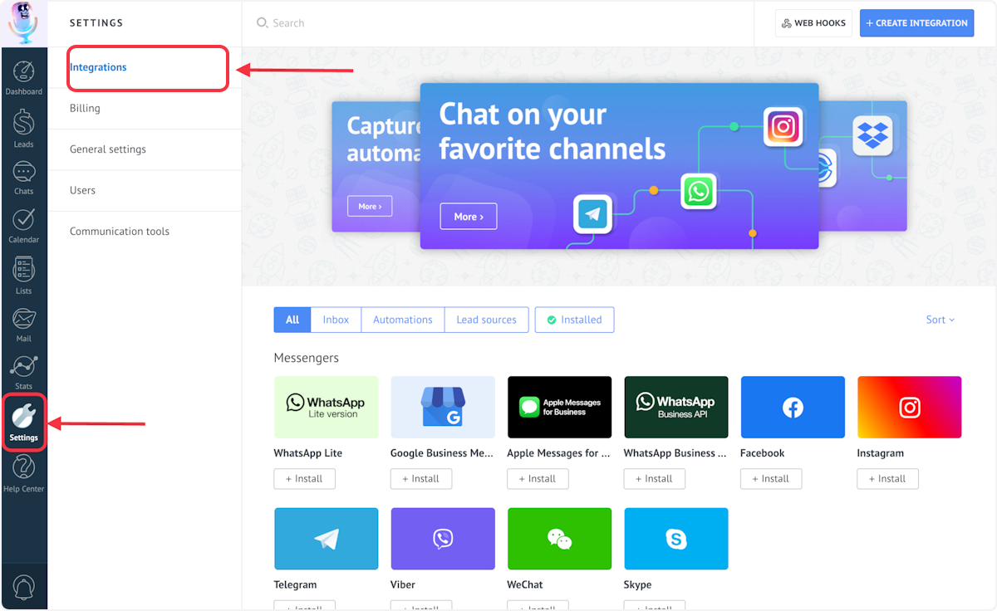Open Communication tools menu item

[145, 232]
